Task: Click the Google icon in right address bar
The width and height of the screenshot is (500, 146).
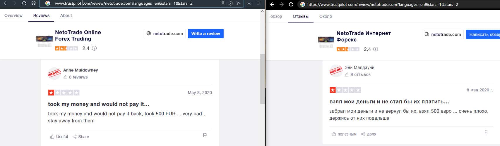Action: pyautogui.click(x=303, y=4)
